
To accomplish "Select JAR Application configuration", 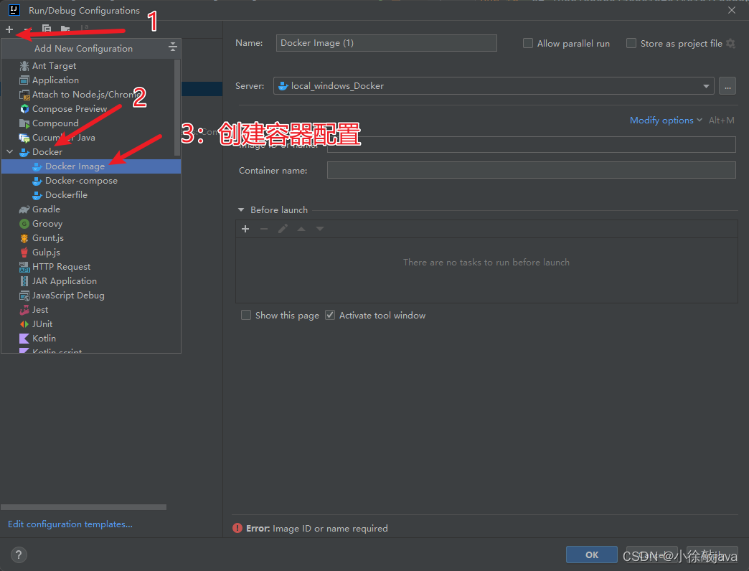I will 91,280.
